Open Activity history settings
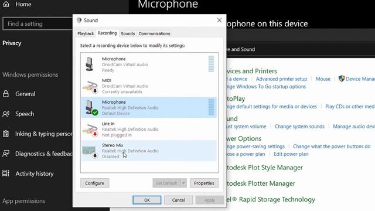 point(35,173)
